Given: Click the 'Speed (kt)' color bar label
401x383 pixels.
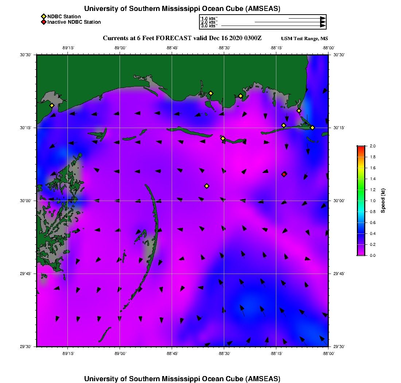Looking at the screenshot, I should (383, 201).
